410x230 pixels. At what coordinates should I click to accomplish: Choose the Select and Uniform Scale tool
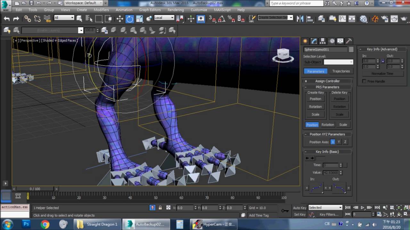pyautogui.click(x=139, y=19)
